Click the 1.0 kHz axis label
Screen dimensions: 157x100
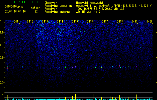pyautogui.click(x=2, y=45)
